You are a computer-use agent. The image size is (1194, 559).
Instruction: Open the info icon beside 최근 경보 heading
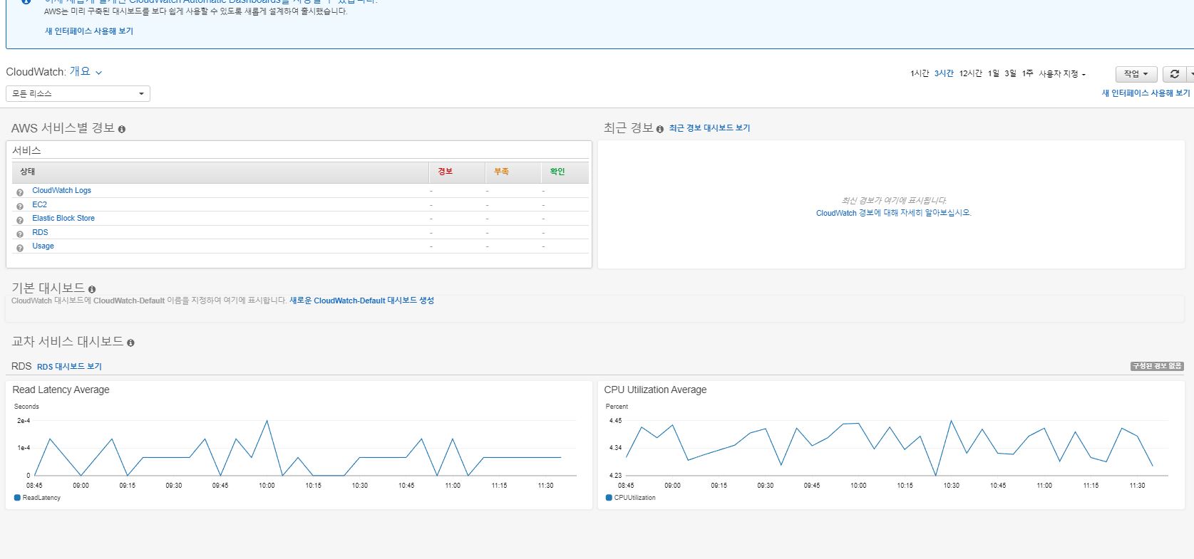point(660,130)
